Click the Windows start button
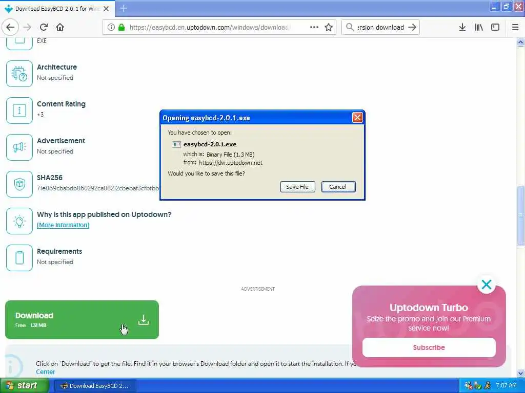The height and width of the screenshot is (393, 525). (x=24, y=386)
